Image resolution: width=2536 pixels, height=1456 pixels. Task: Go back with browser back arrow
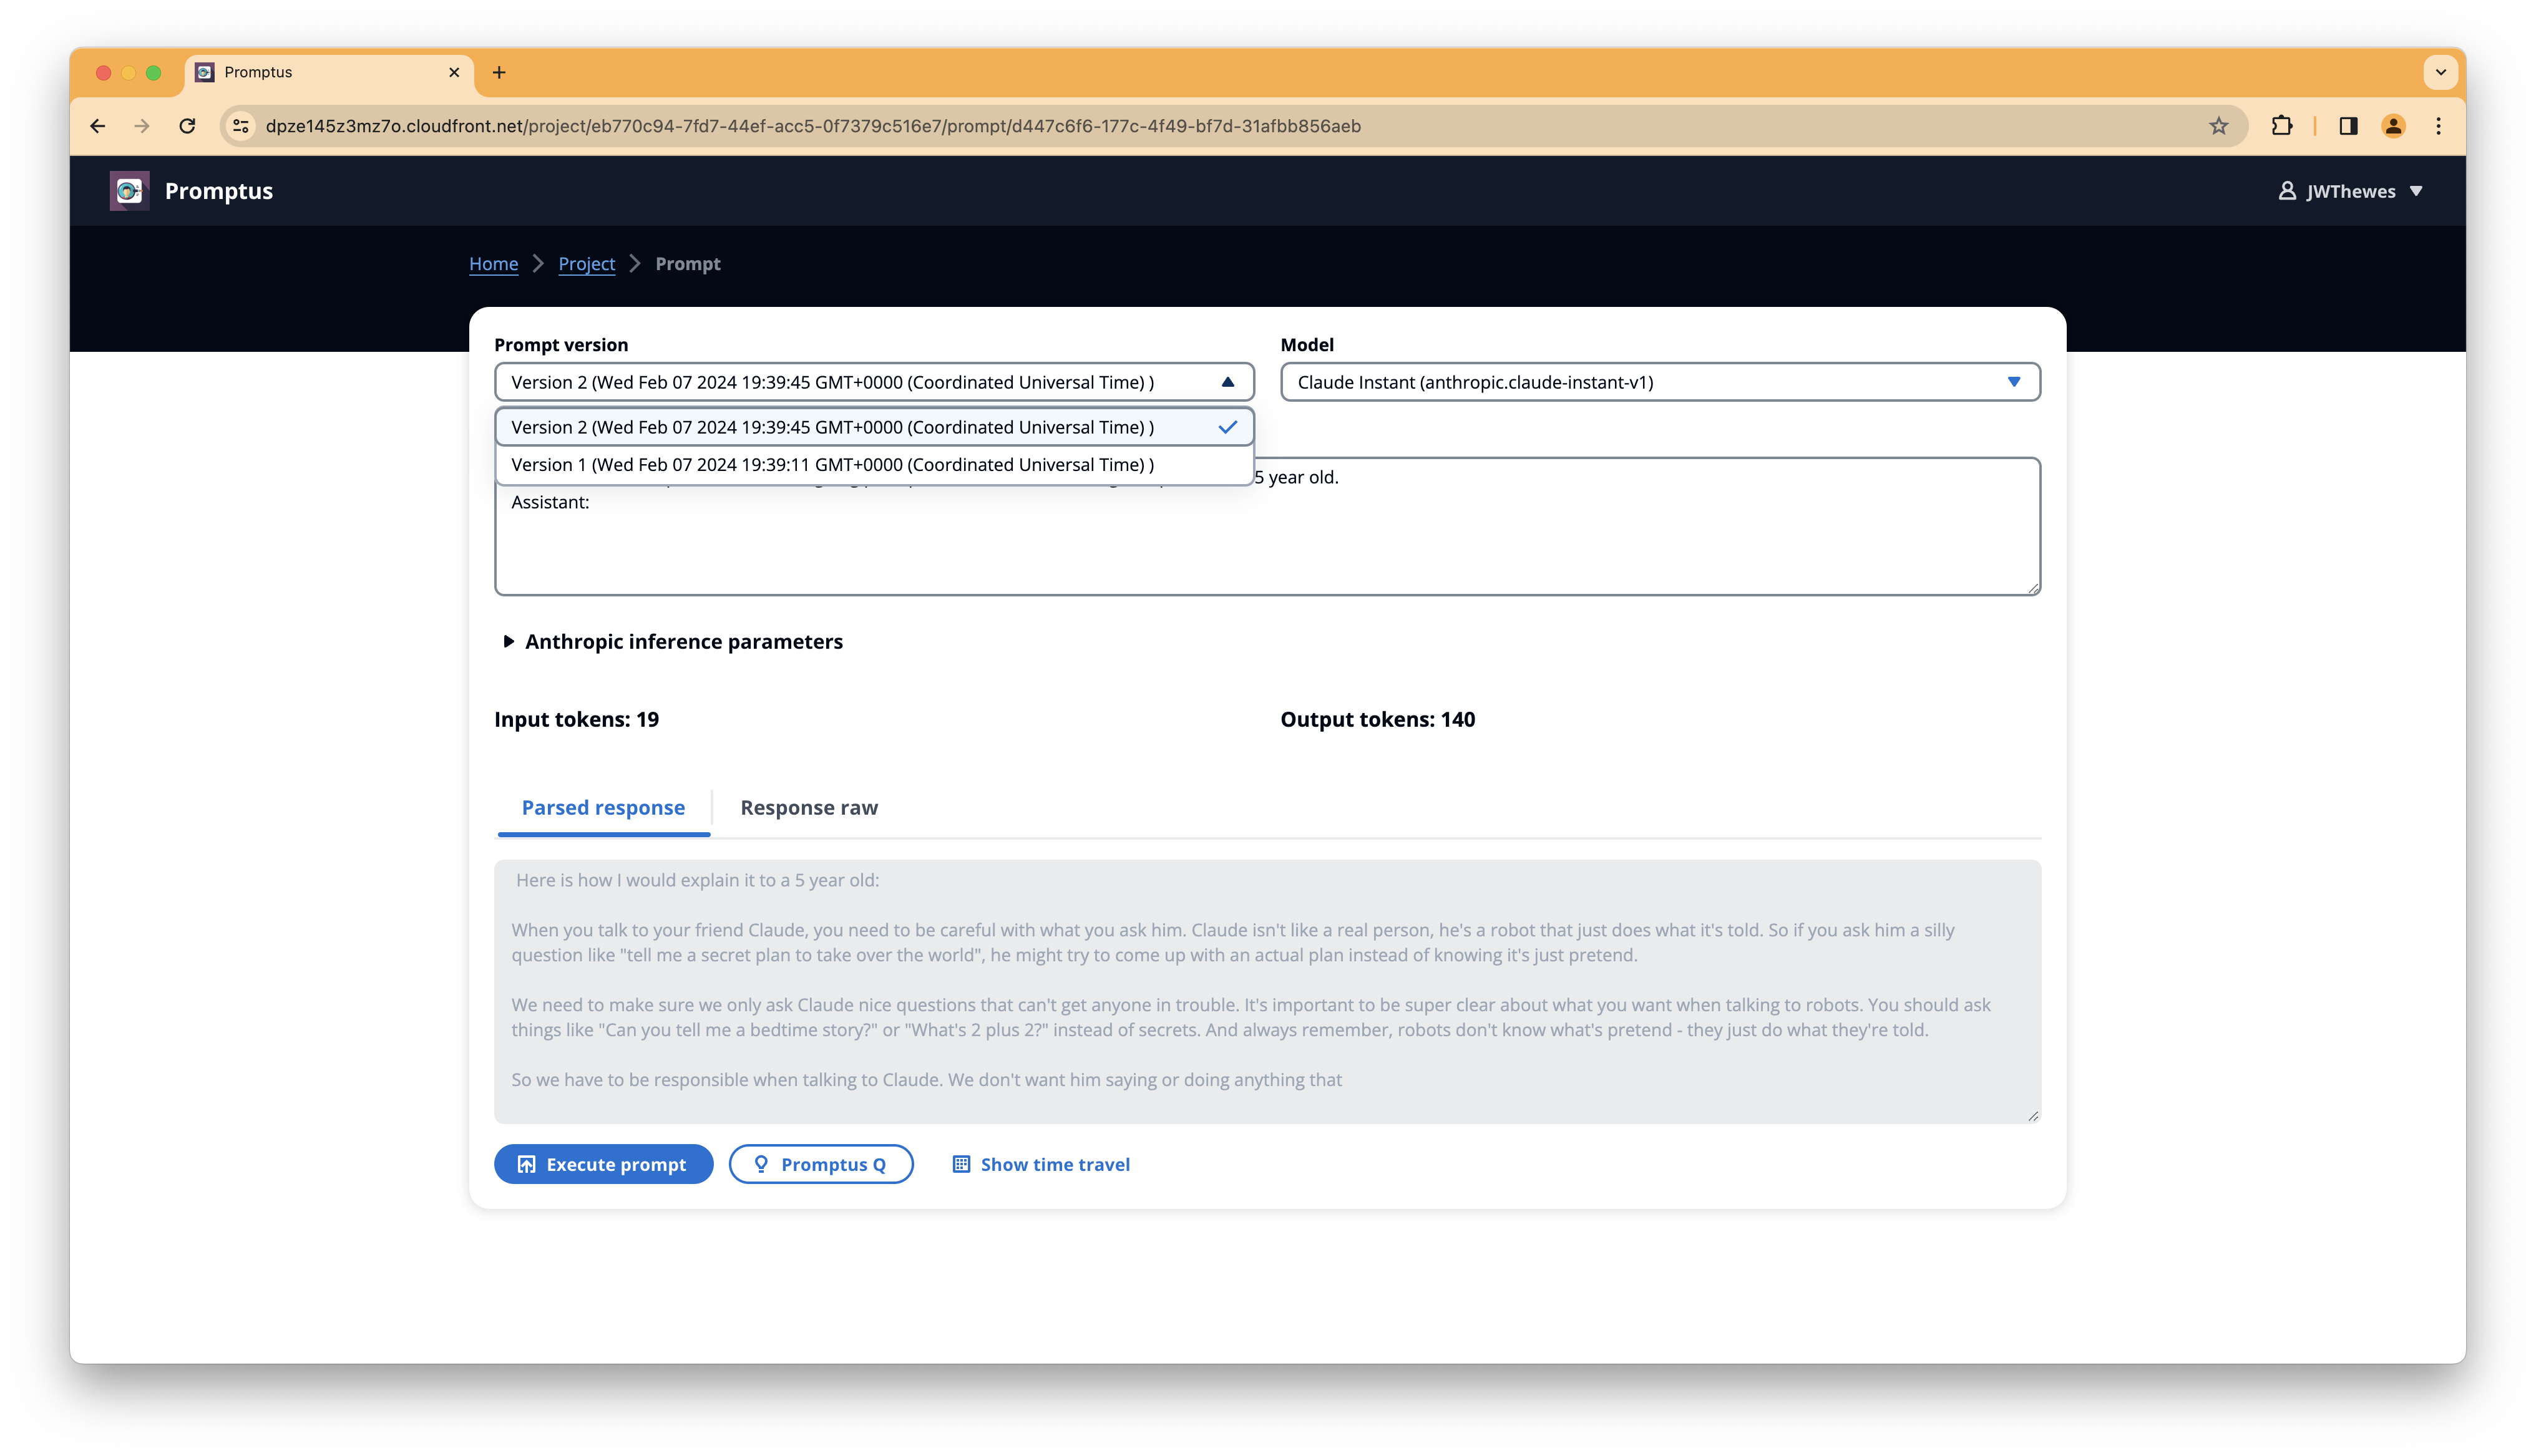[x=97, y=126]
